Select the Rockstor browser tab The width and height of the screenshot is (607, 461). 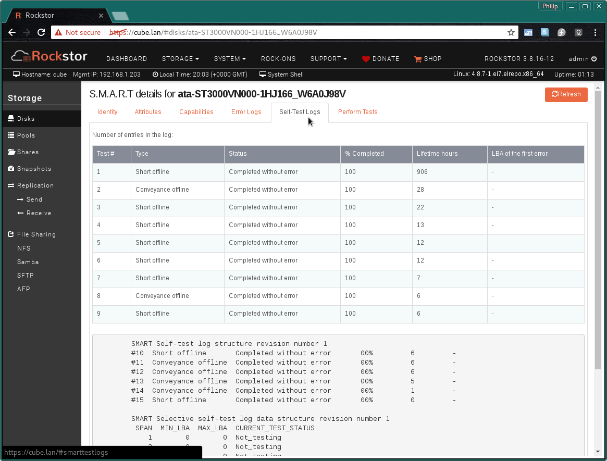click(x=58, y=16)
